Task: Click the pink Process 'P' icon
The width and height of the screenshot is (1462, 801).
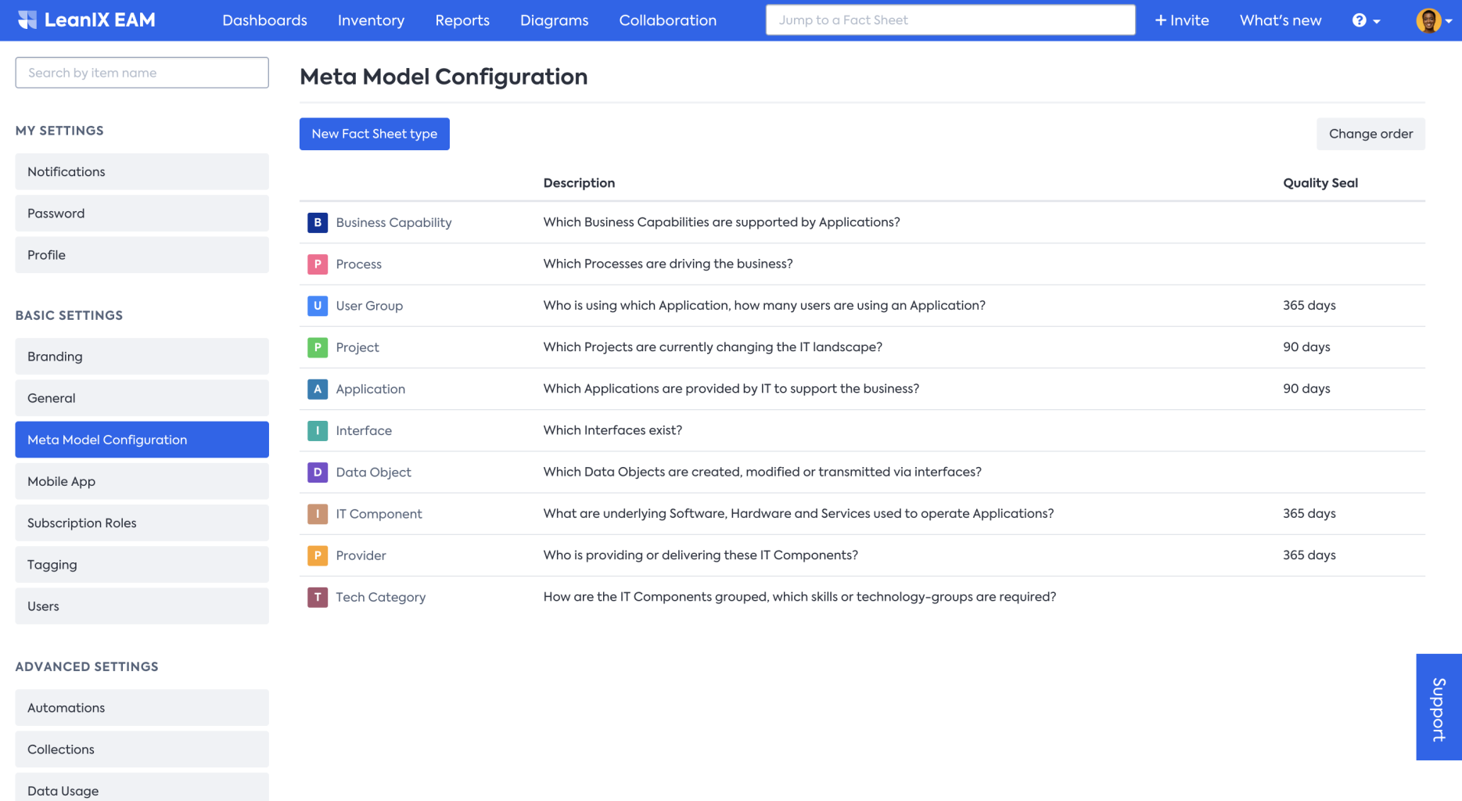Action: click(x=318, y=264)
